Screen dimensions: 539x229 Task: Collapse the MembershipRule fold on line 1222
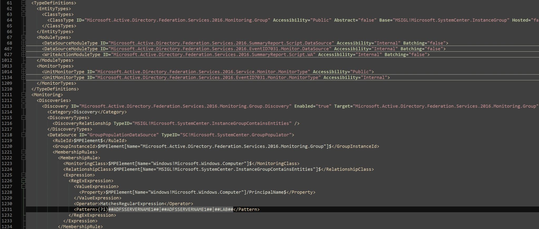(23, 158)
